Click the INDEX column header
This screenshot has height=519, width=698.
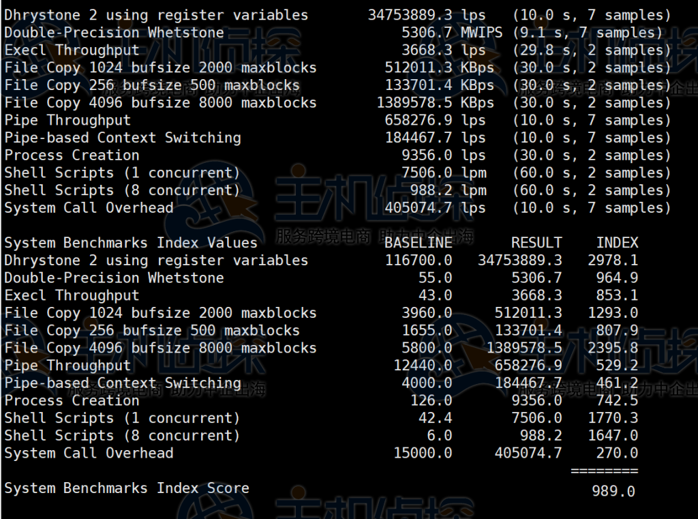[617, 242]
